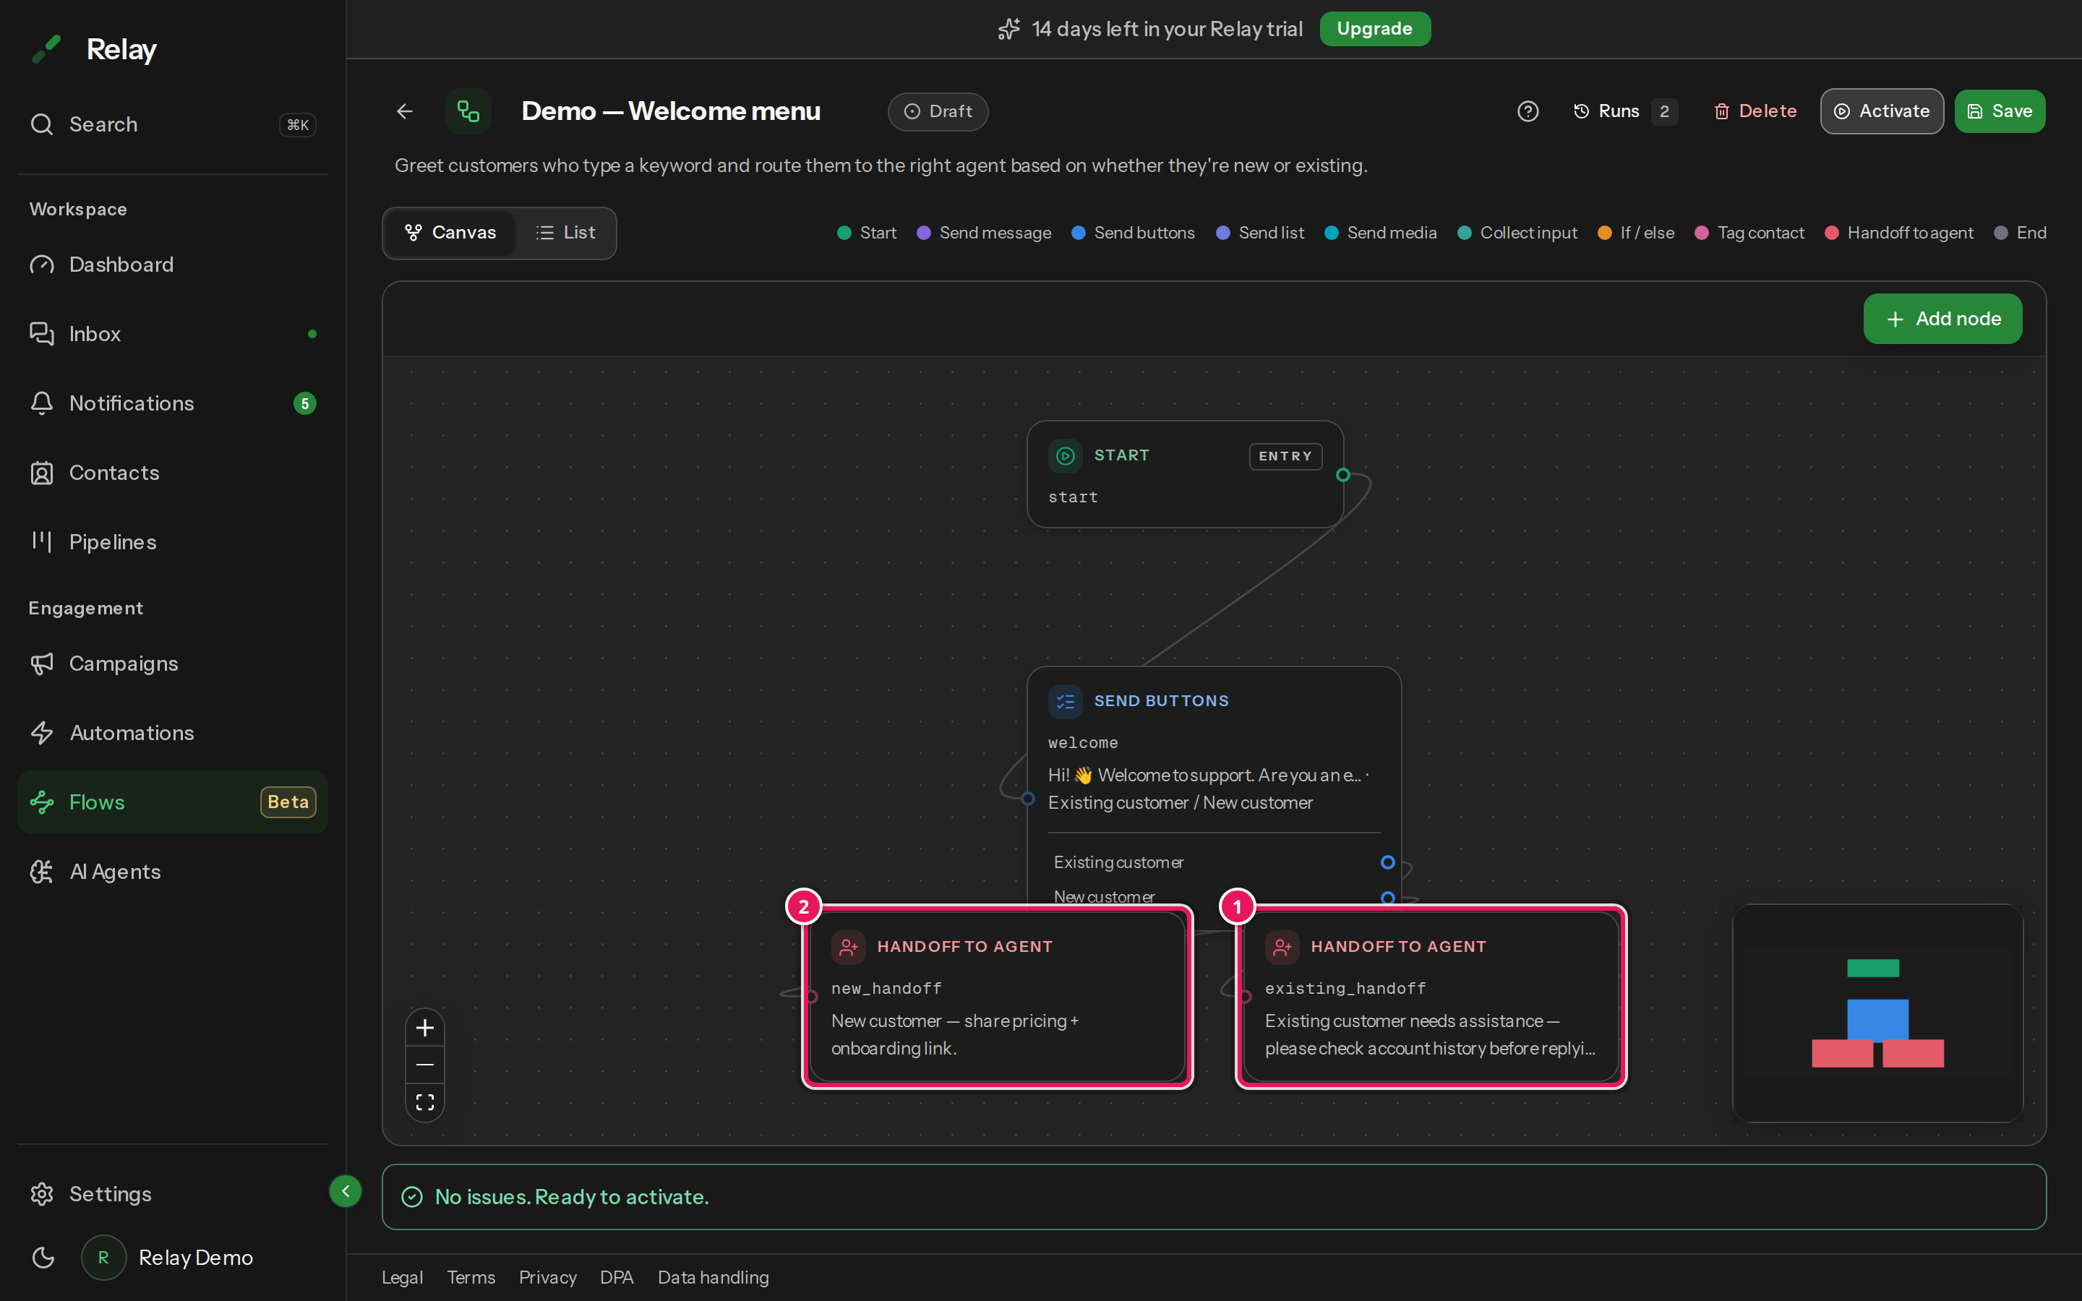Click the Relay logo icon
This screenshot has width=2082, height=1301.
(46, 49)
